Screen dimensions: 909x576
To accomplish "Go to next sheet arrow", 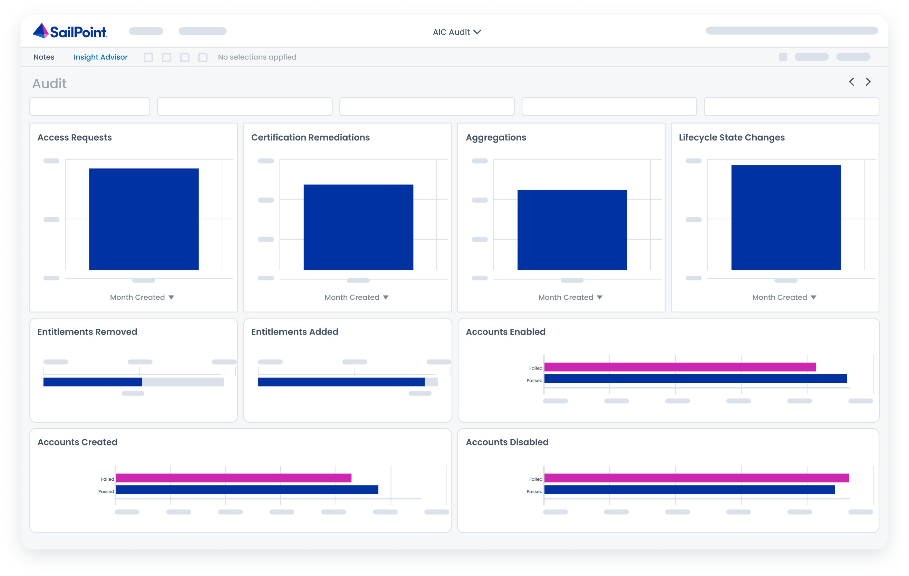I will [868, 82].
